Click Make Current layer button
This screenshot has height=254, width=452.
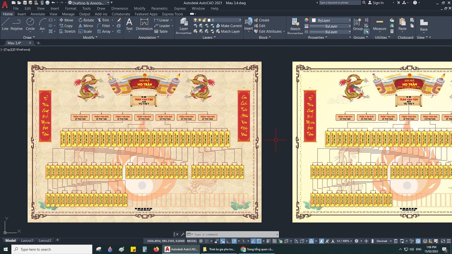pos(228,26)
